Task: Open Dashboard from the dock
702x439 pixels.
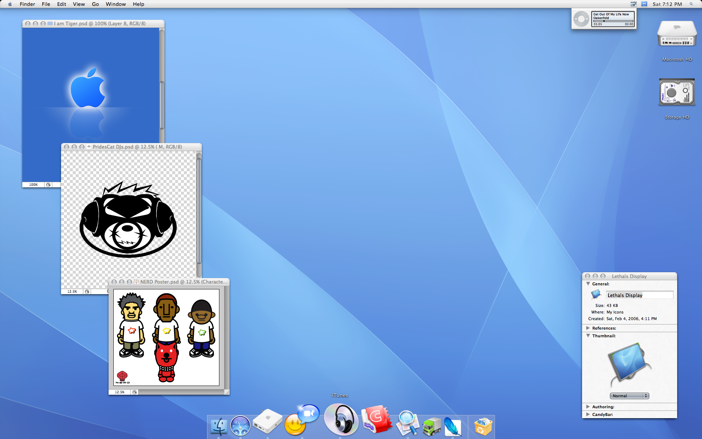Action: point(240,426)
